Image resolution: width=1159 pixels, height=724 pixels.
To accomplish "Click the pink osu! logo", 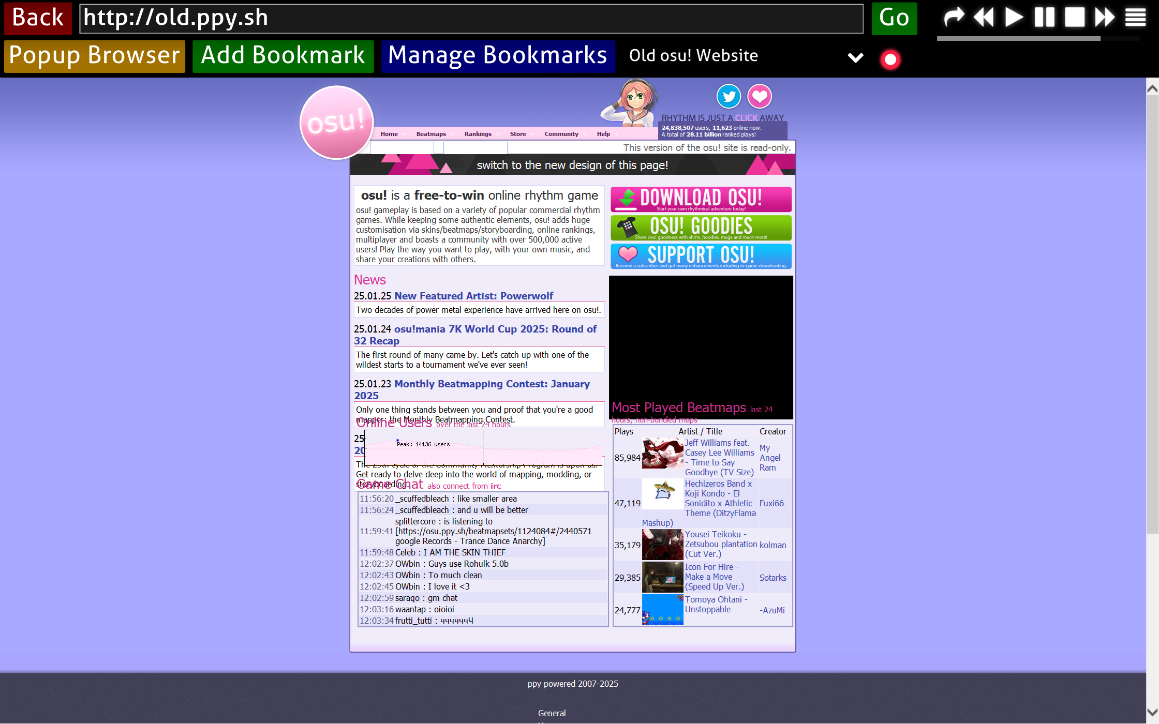I will pos(336,123).
